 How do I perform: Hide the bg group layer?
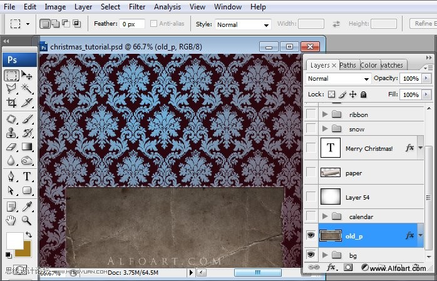click(x=311, y=255)
